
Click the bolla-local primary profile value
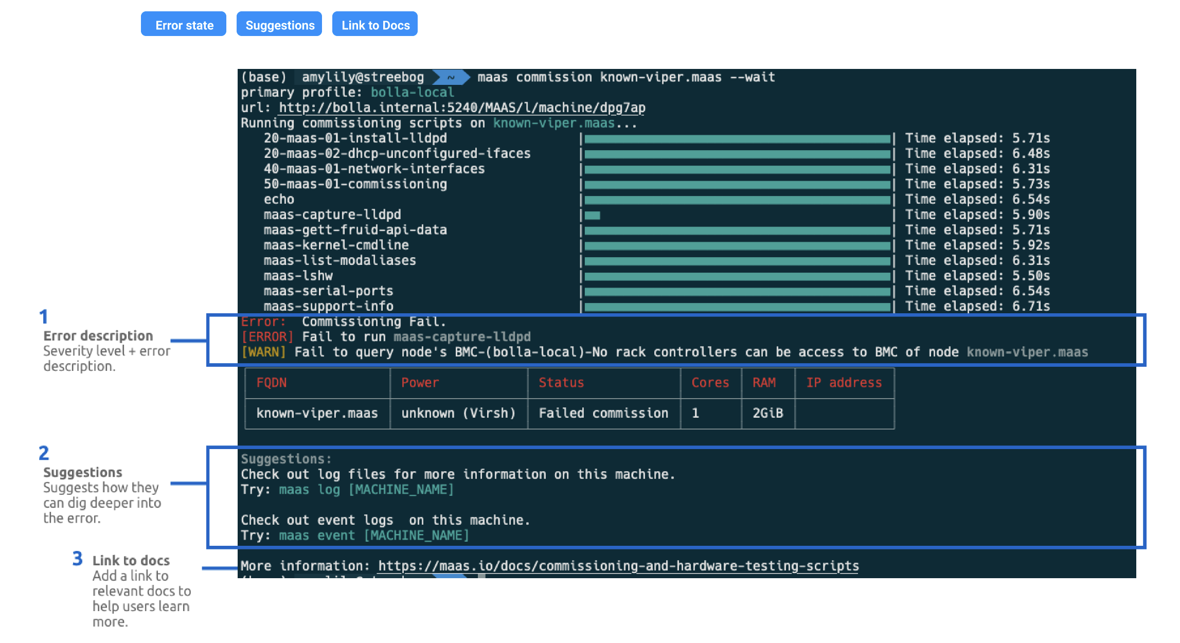(413, 93)
